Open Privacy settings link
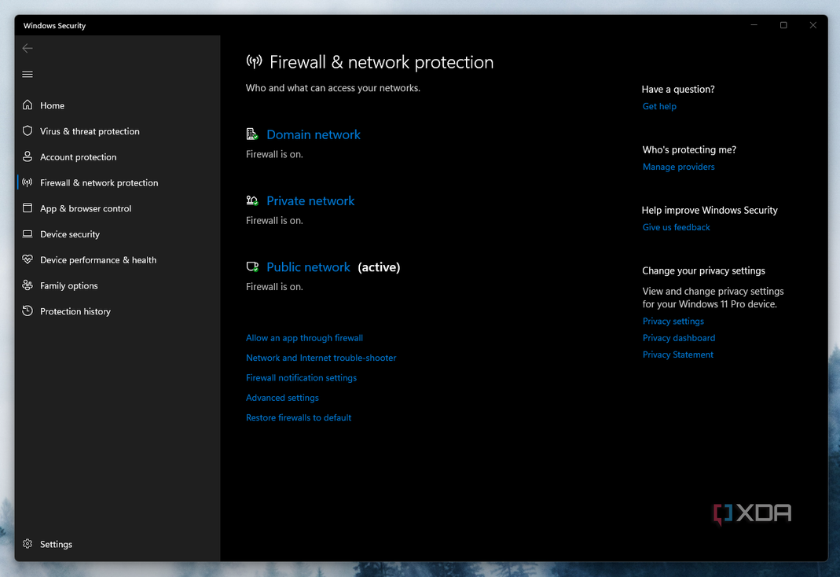840x577 pixels. pyautogui.click(x=673, y=321)
